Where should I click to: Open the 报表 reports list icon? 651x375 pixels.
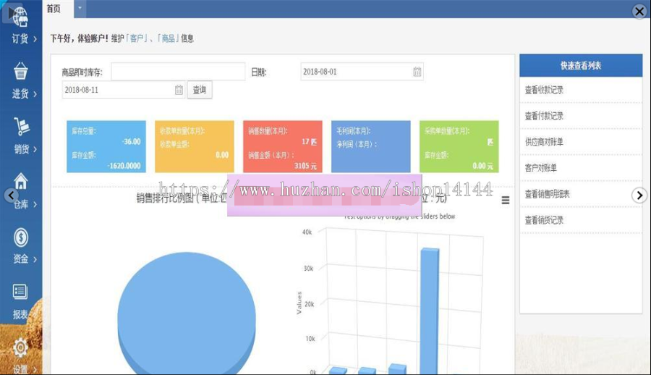tap(20, 292)
